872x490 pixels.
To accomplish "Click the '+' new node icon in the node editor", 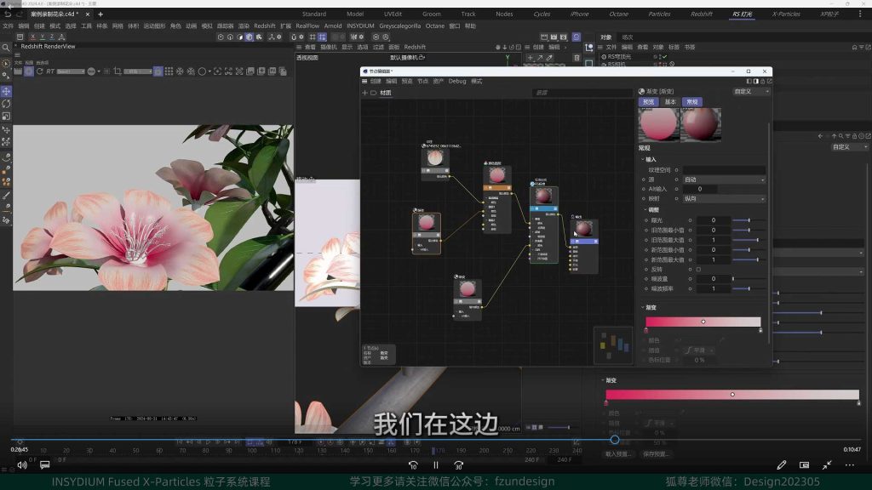I will 364,92.
